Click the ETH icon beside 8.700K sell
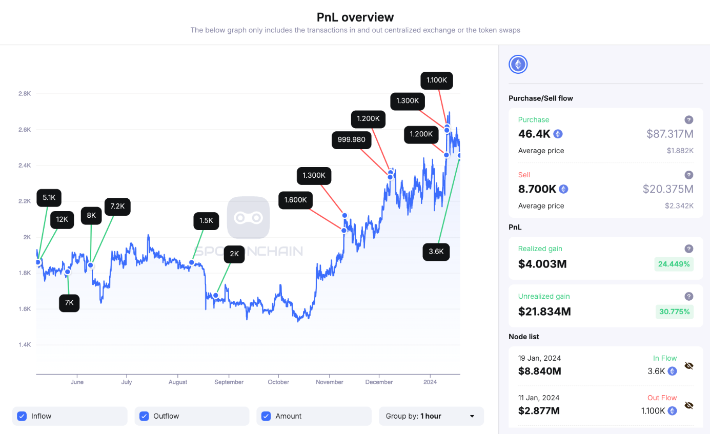The width and height of the screenshot is (710, 434). [563, 189]
